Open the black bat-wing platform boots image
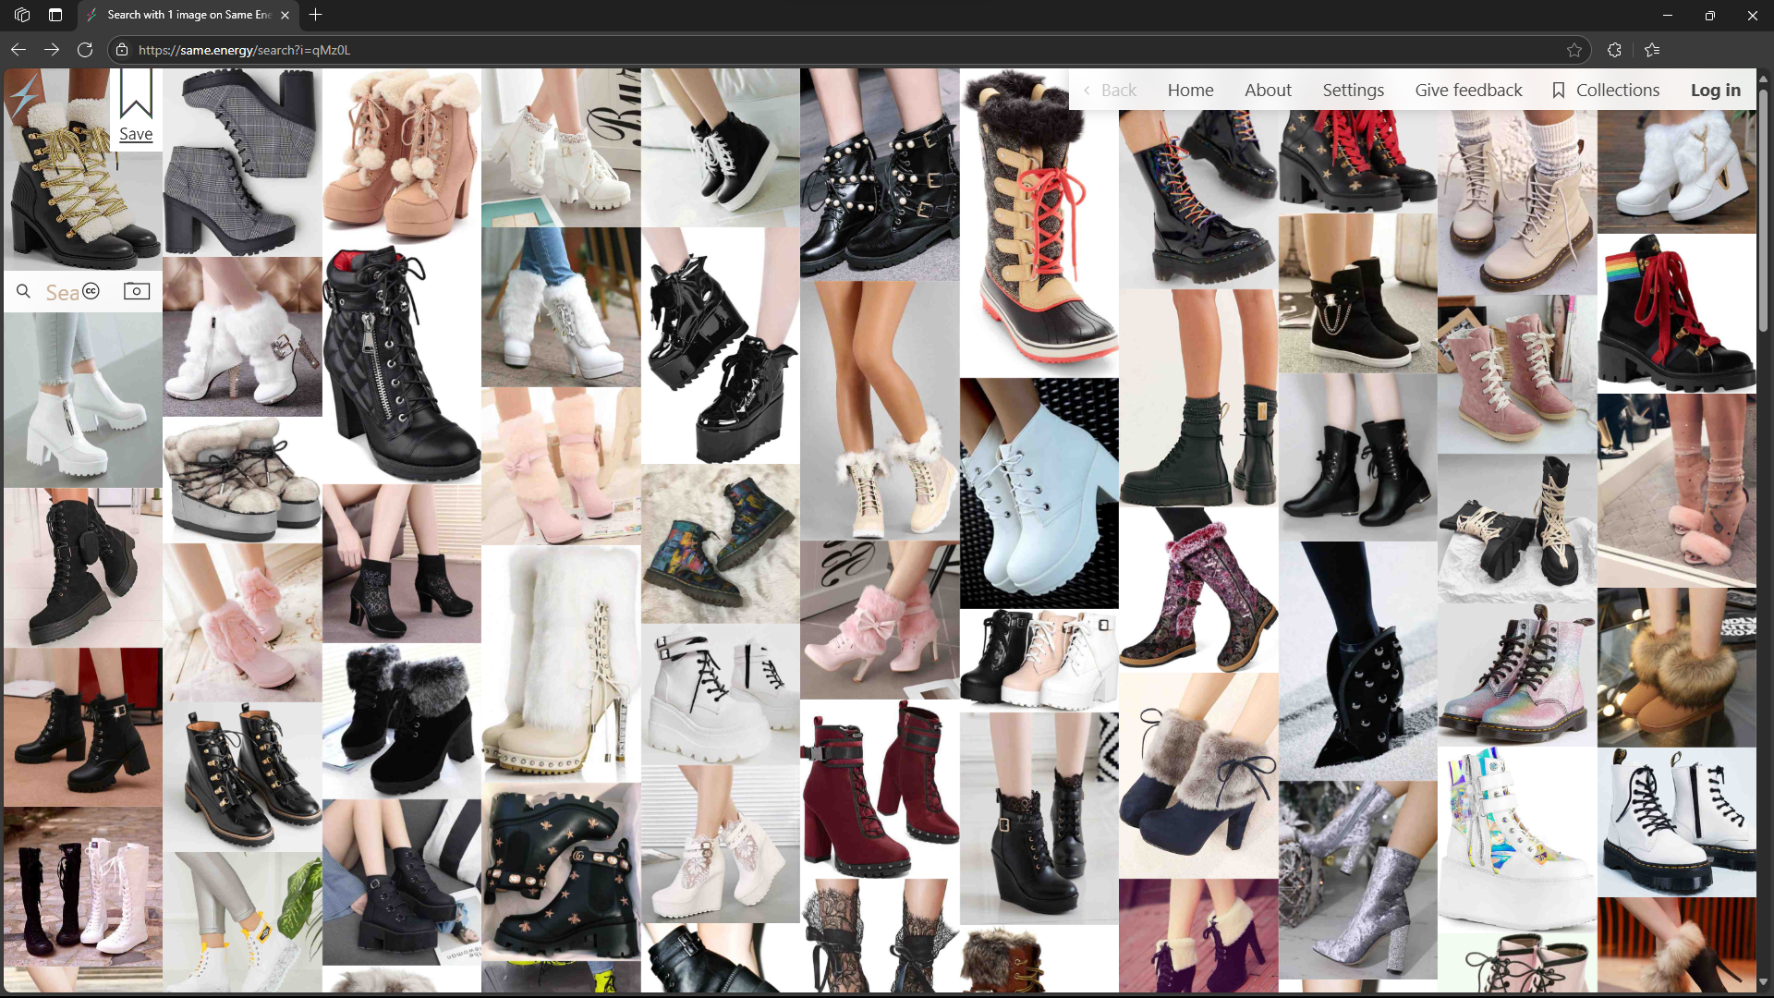 pos(720,346)
